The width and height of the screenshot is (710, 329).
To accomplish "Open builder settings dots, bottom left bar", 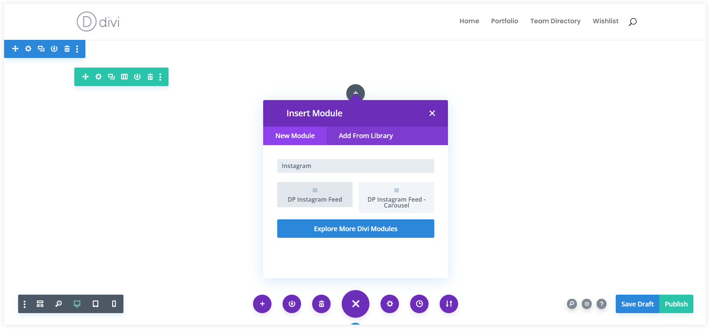I will tap(24, 304).
